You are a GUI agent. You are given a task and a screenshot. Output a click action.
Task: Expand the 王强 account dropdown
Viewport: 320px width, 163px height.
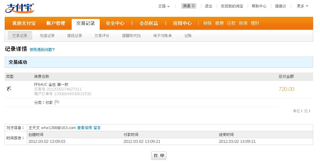pos(164,6)
